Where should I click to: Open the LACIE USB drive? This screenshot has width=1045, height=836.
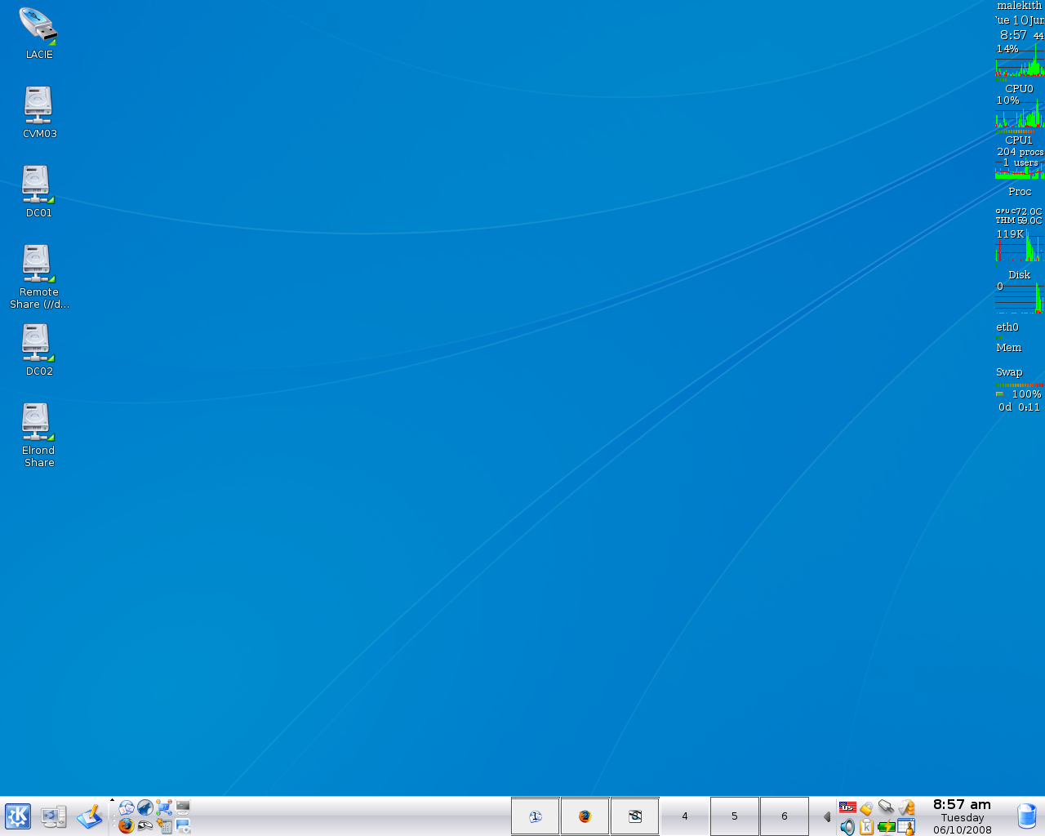point(38,27)
